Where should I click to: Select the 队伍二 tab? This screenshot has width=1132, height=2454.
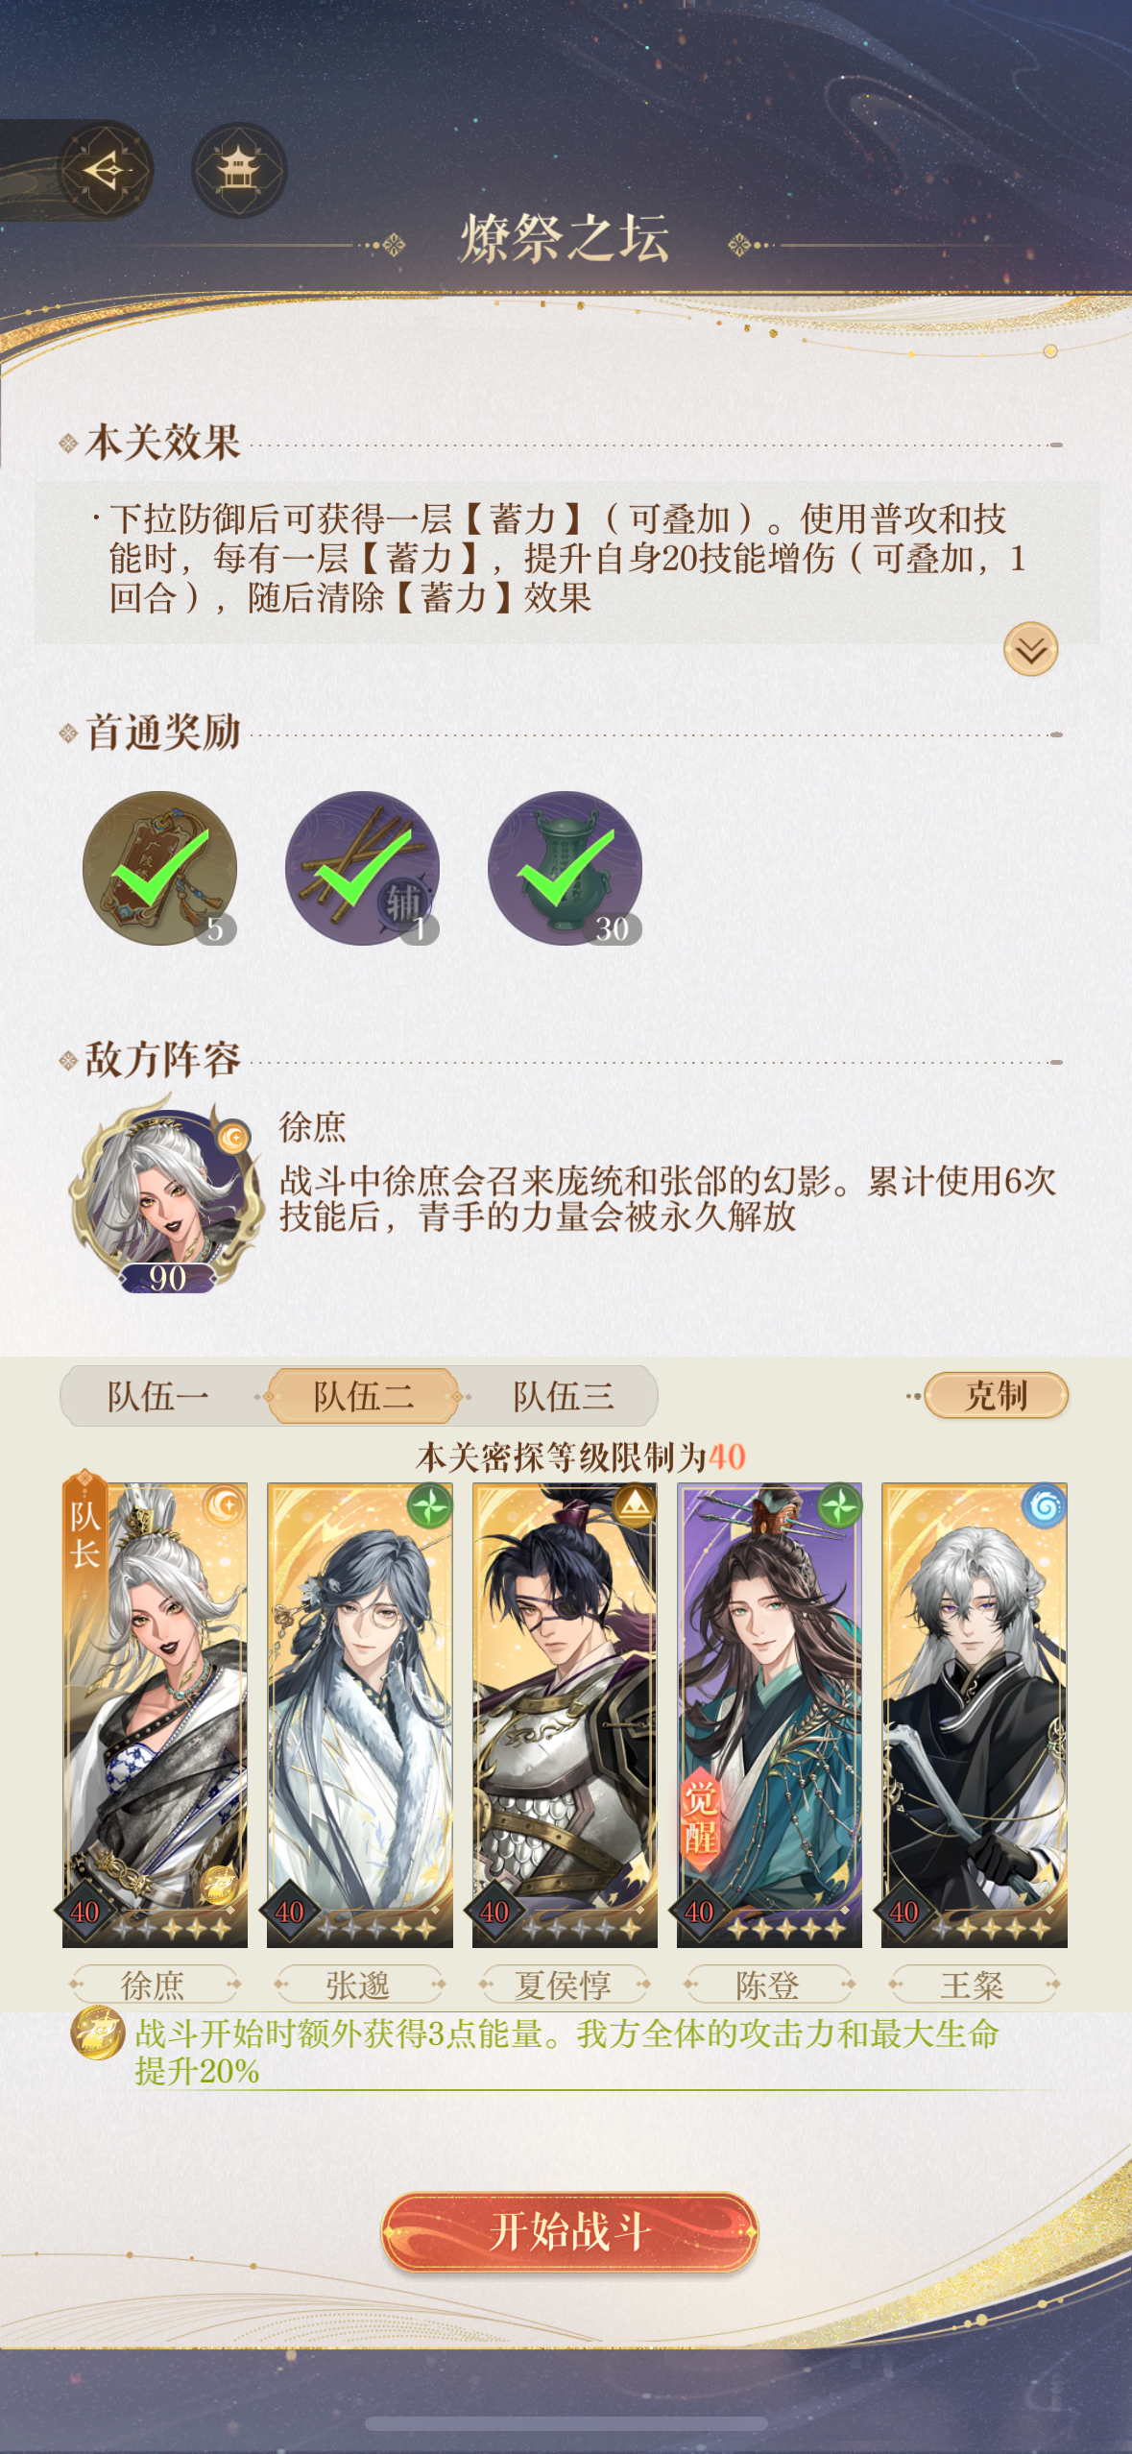click(x=363, y=1396)
